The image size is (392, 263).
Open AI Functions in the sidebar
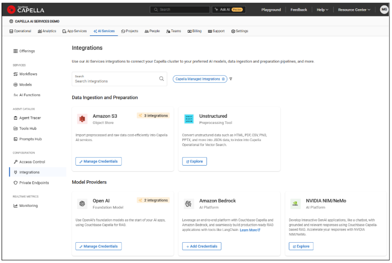click(27, 95)
